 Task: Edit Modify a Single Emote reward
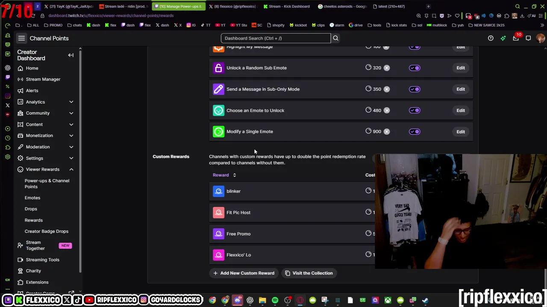pos(461,132)
